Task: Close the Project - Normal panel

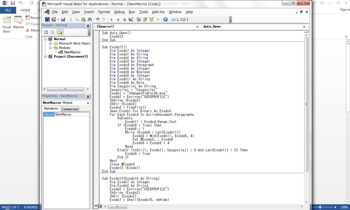Action: [88, 26]
